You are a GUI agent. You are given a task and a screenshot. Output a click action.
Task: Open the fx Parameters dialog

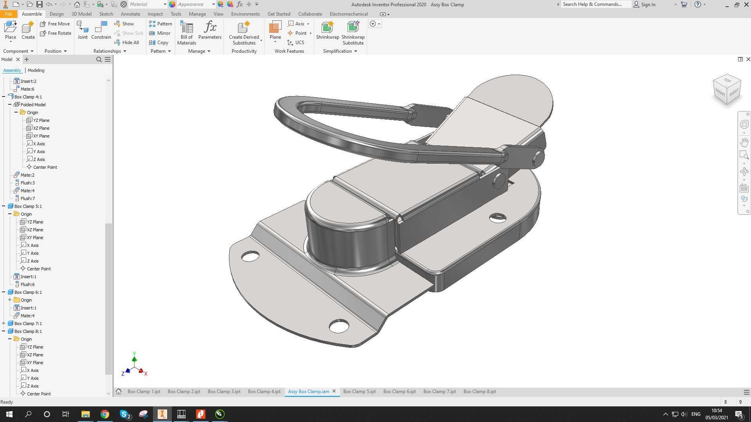210,31
